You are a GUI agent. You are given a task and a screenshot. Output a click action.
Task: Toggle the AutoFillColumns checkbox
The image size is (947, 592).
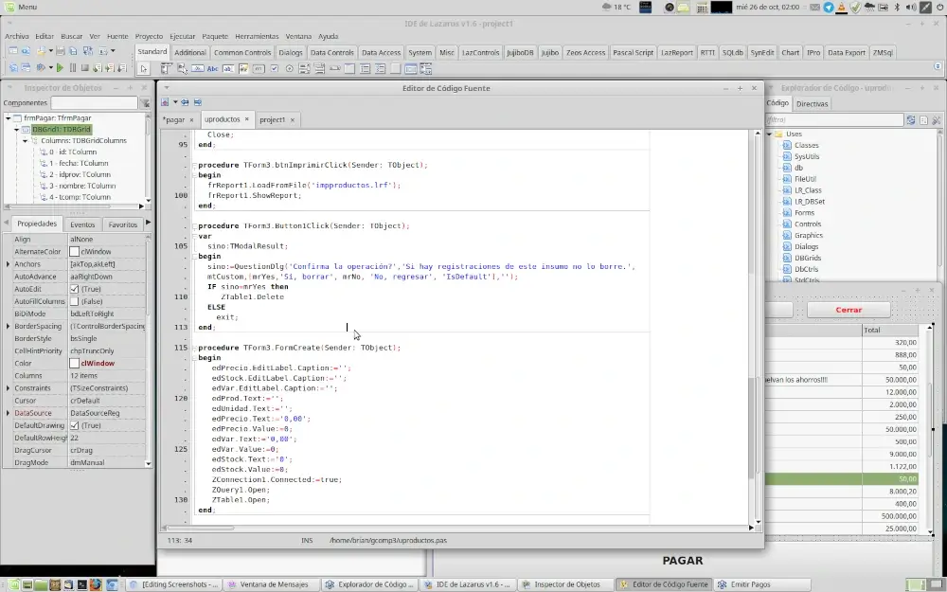click(74, 301)
